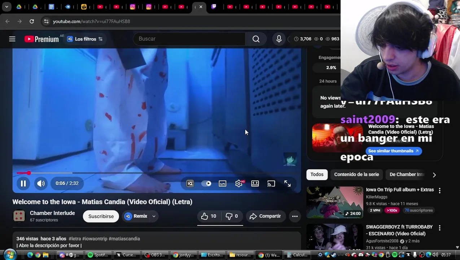This screenshot has height=260, width=460.
Task: Open the Iowa On Trip Full album thumbnail
Action: pos(335,202)
